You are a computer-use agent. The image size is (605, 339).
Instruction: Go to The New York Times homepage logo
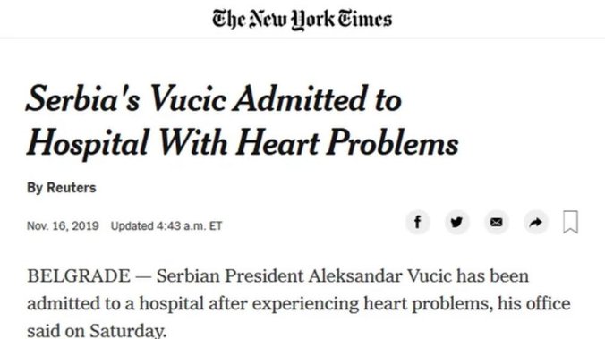[x=302, y=20]
